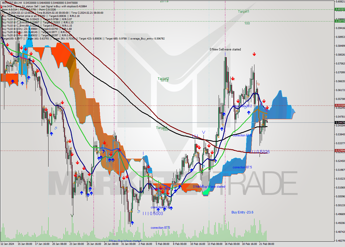The height and width of the screenshot is (247, 345).
Task: Click 'correction 87.5' label near the Feb 16 cloud
Action: 242,167
